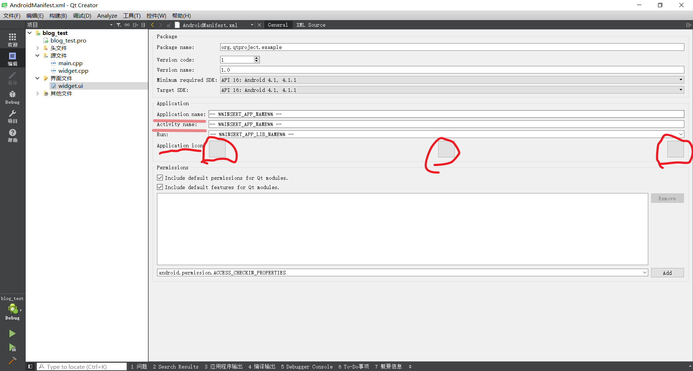This screenshot has height=371, width=693.
Task: Open the 帮助(H) menu
Action: (x=182, y=15)
